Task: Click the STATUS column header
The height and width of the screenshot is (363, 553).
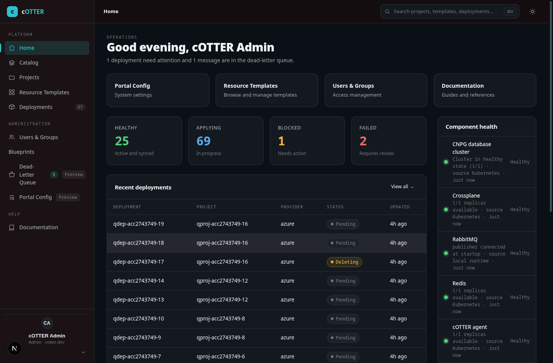Action: 335,207
